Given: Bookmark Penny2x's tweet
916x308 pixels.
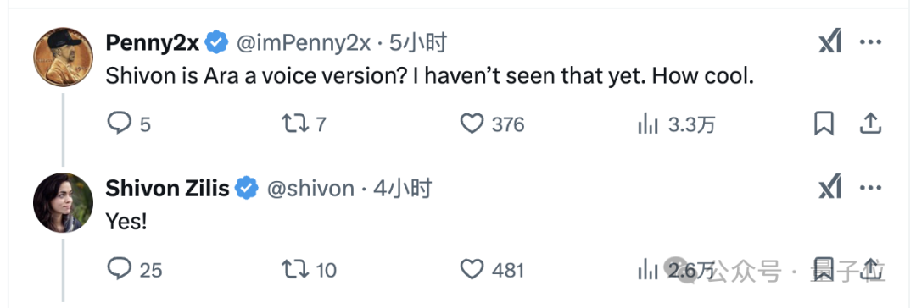Looking at the screenshot, I should coord(824,124).
